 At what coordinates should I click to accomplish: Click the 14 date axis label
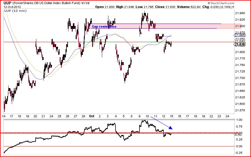click(4, 116)
